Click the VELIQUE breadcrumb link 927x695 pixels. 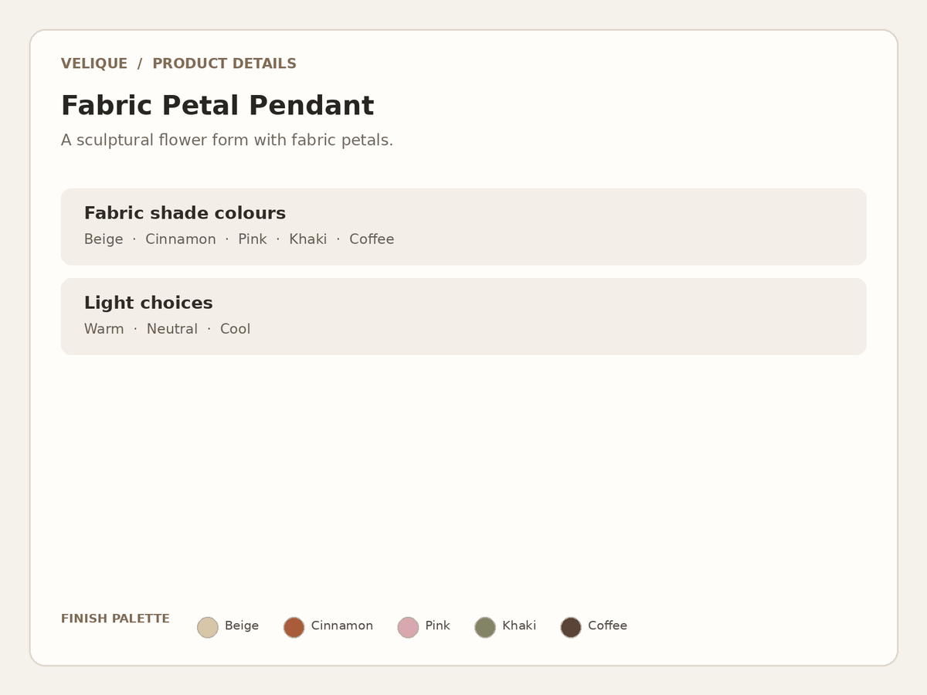(x=94, y=63)
